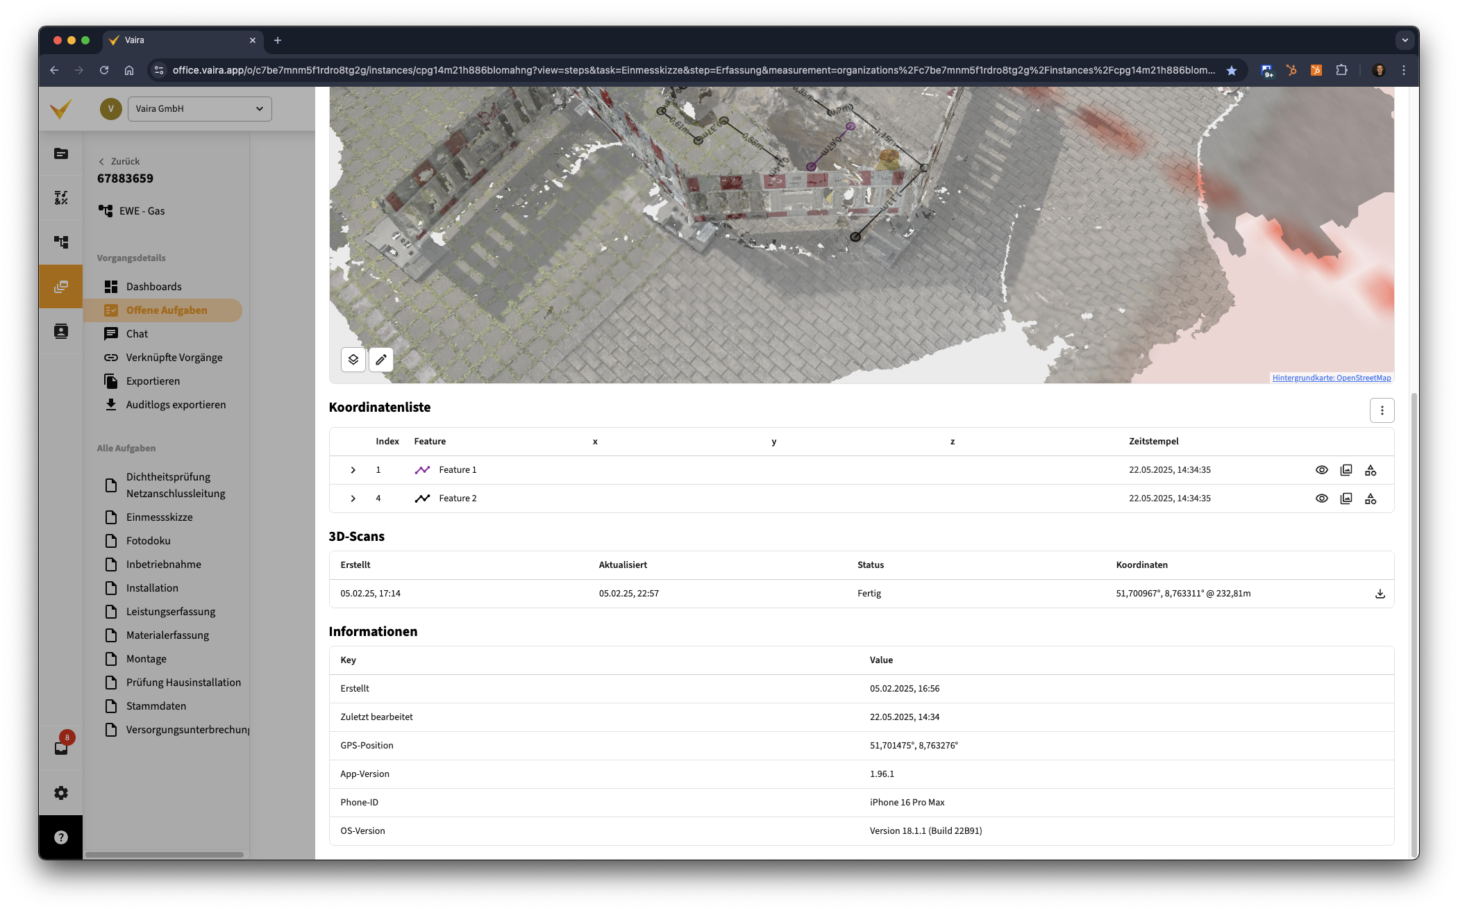Open the Einmessskizze task
The width and height of the screenshot is (1458, 911).
point(159,517)
